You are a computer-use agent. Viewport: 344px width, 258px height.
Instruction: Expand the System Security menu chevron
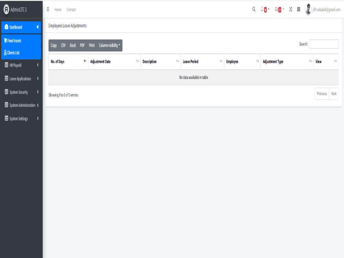point(38,92)
